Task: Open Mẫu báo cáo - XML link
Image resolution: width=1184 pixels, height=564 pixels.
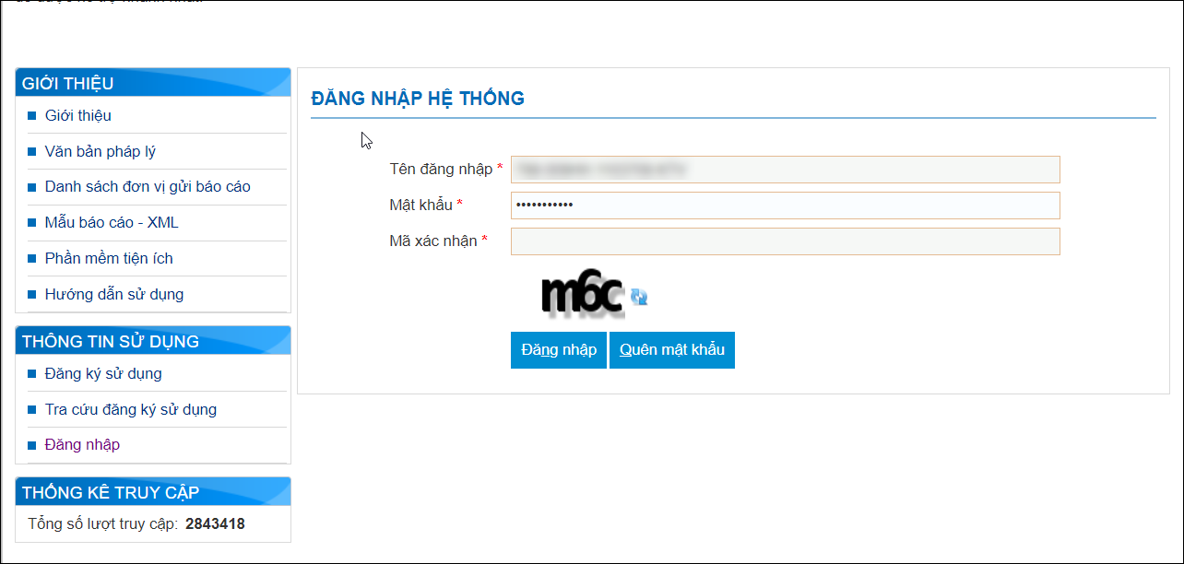Action: point(112,222)
